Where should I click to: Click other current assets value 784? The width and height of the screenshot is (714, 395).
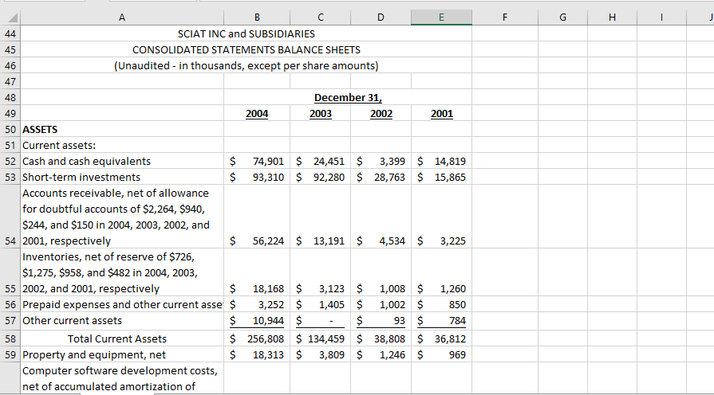click(x=441, y=320)
